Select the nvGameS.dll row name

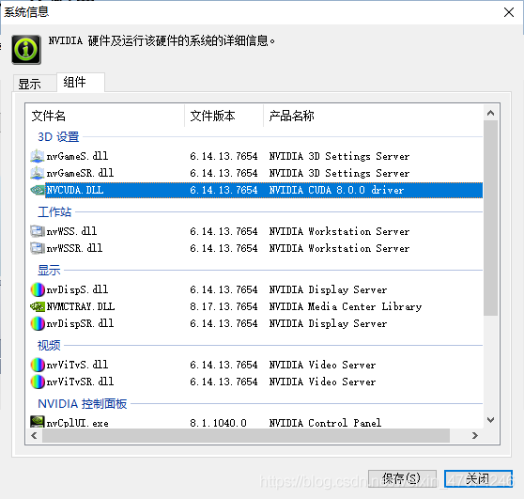77,156
